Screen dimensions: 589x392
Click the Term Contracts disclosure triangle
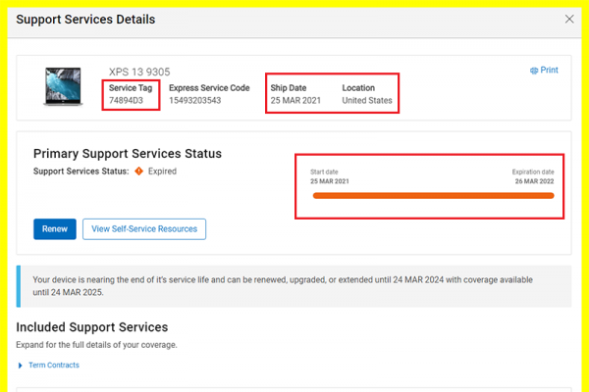pos(21,366)
